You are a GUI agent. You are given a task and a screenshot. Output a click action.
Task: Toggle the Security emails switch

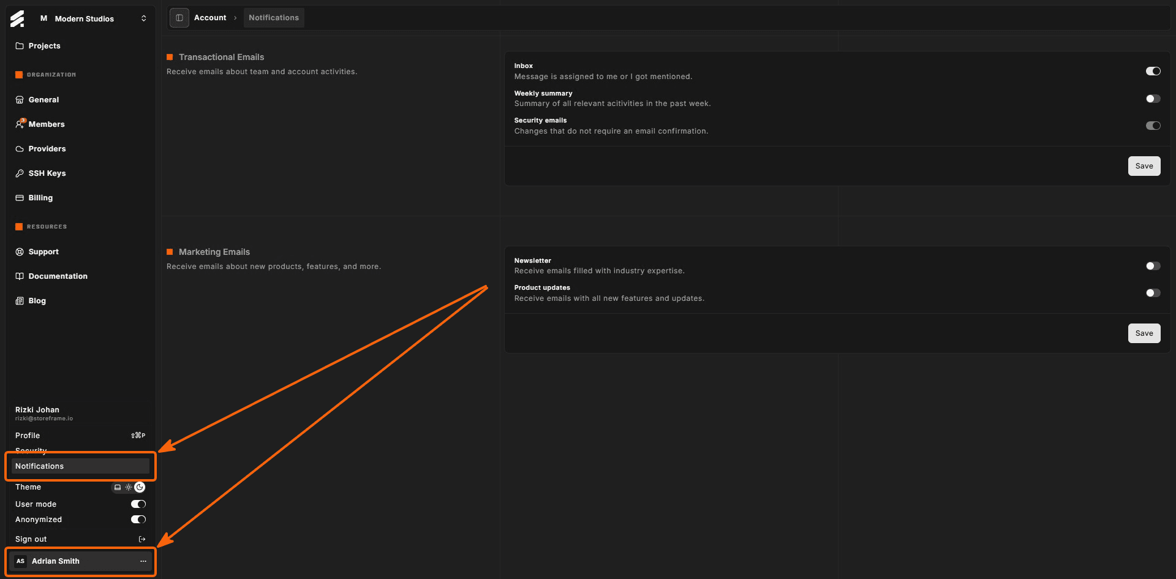point(1153,126)
